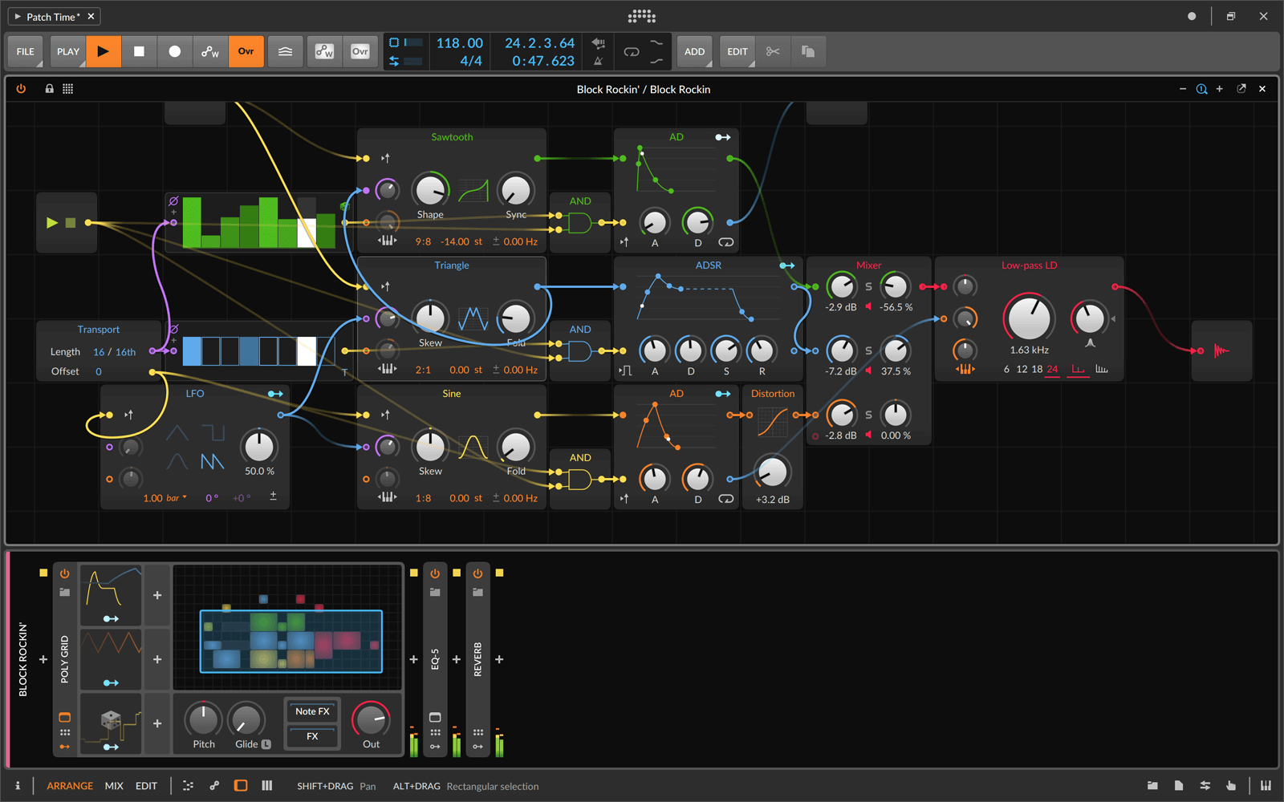This screenshot has width=1284, height=802.
Task: Select the rectangular selection mode icon in status bar
Action: coord(241,786)
